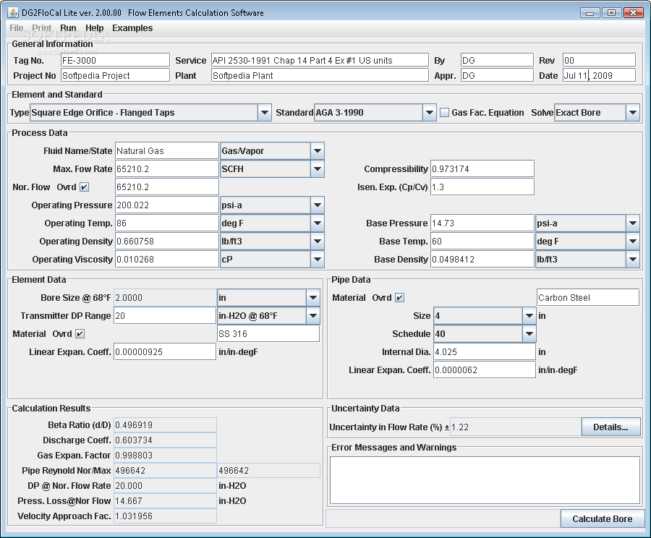Click the Base Temp. value field
Viewport: 651px width, 538px height.
tap(482, 242)
